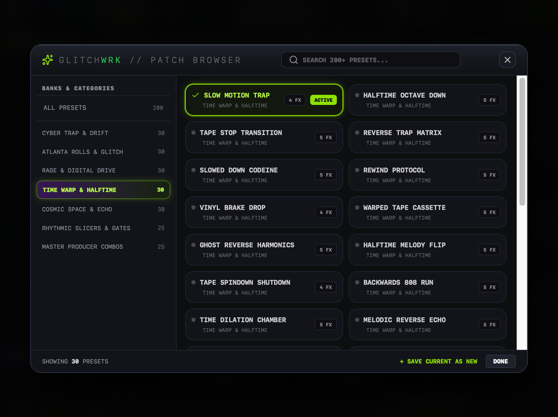
Task: Select the Atlanta Rolls & Glitch category
Action: pos(103,152)
